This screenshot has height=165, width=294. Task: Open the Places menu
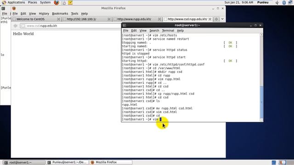pos(33,2)
